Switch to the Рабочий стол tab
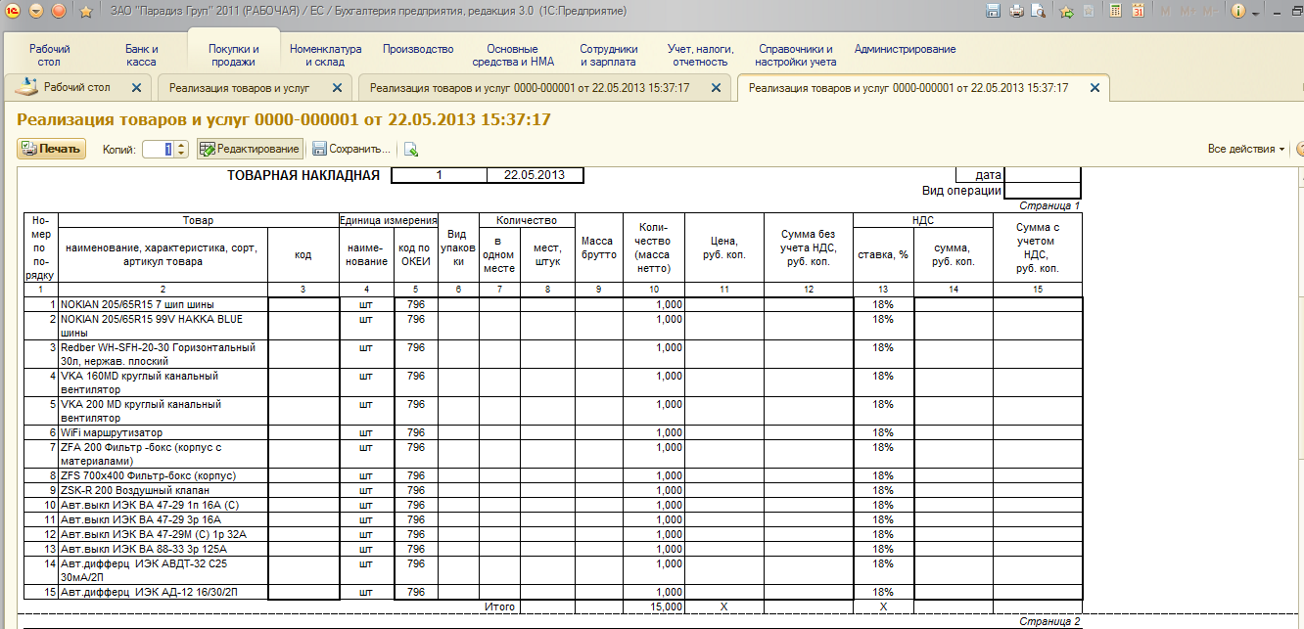Viewport: 1304px width, 629px height. click(76, 87)
